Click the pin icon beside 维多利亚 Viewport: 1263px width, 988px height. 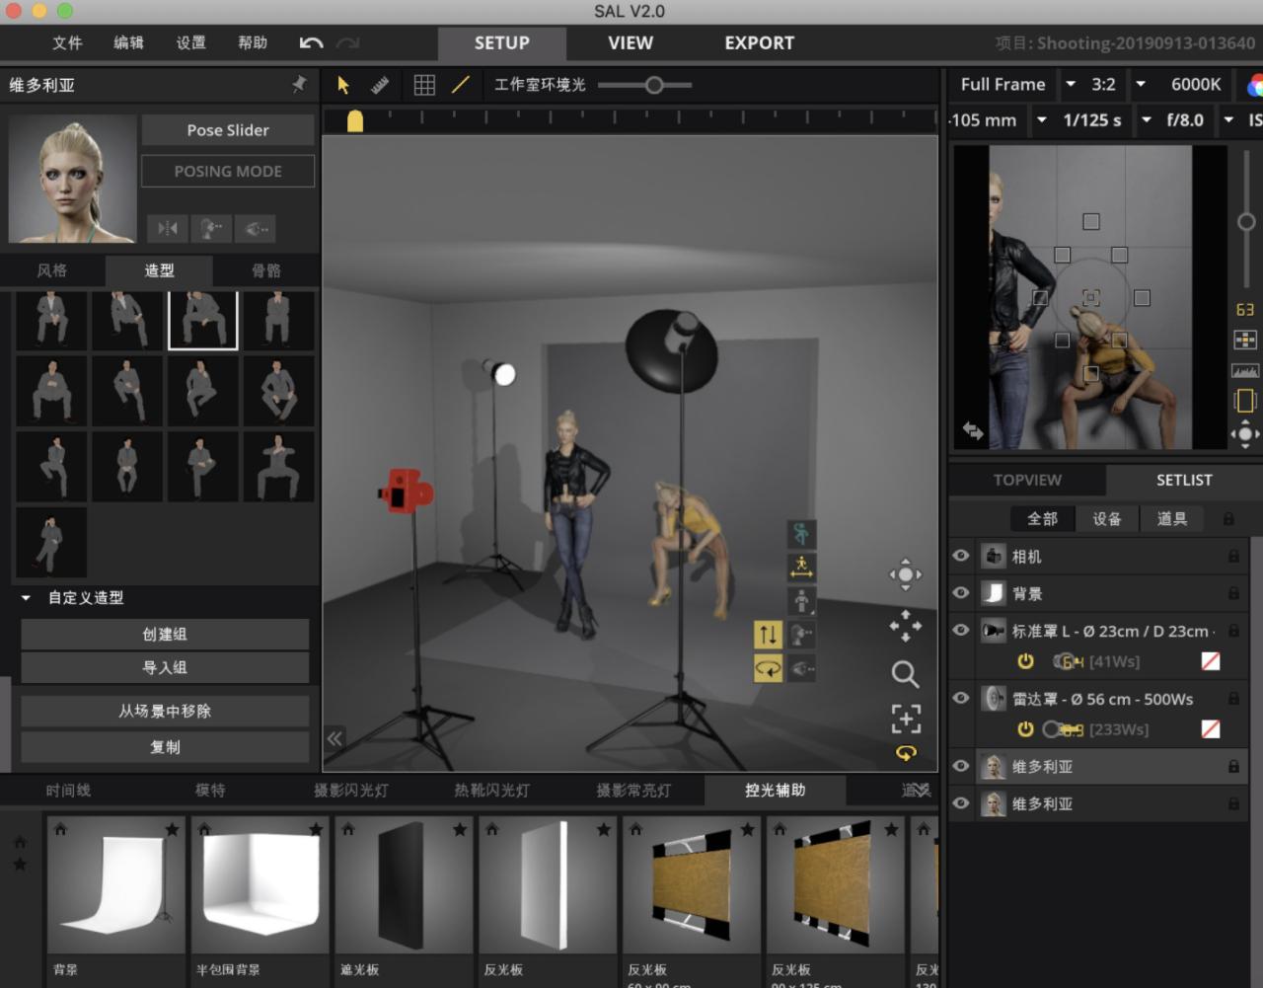pos(299,85)
